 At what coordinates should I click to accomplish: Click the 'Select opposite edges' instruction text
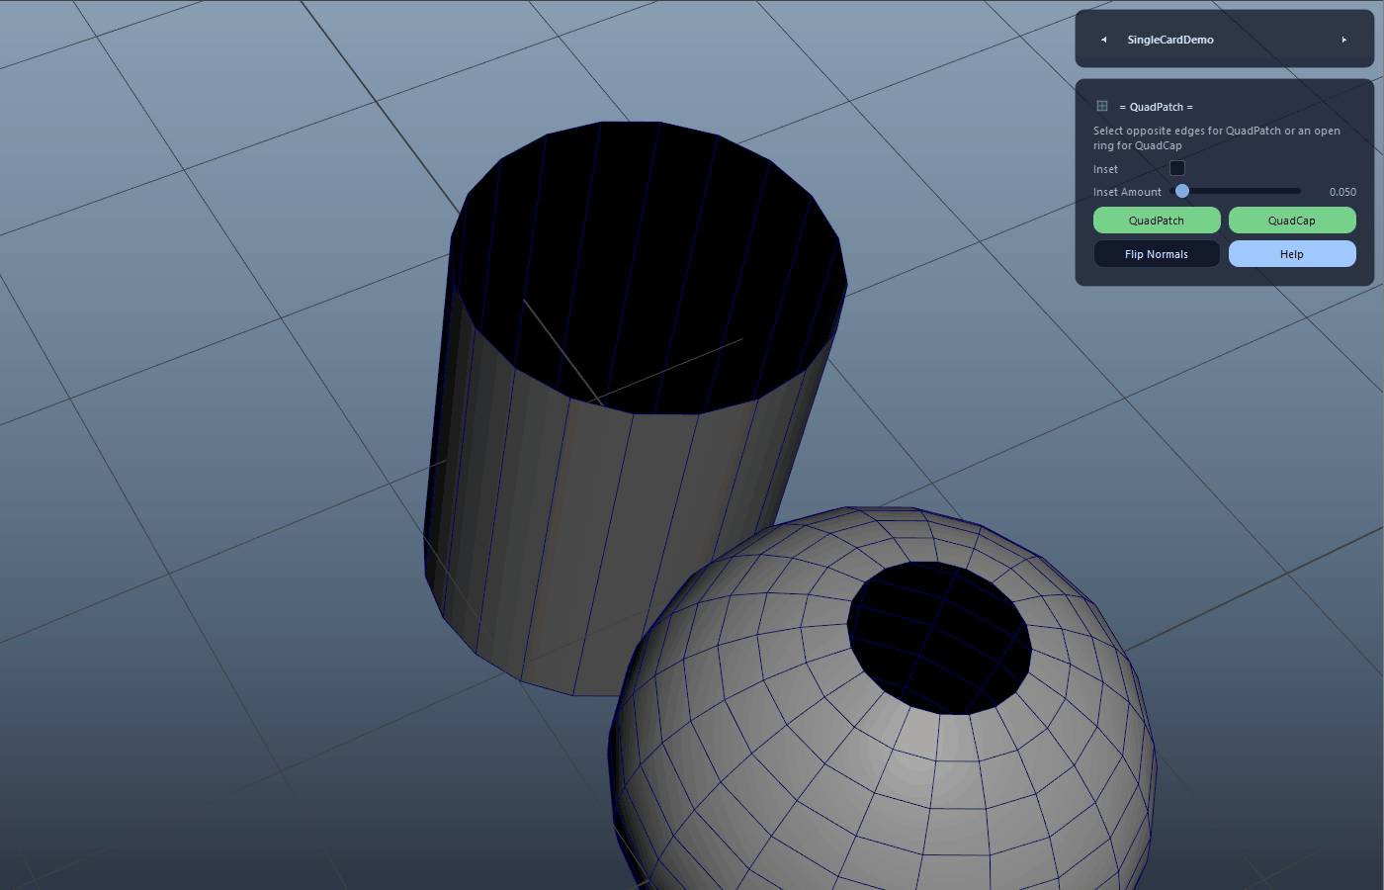1217,137
